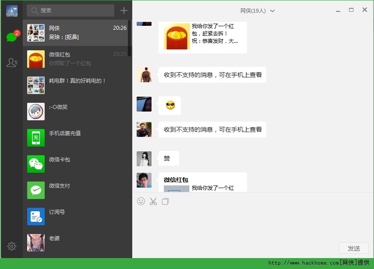Click the first 收到不支持的消息 message bubble
374x269 pixels.
[x=212, y=75]
